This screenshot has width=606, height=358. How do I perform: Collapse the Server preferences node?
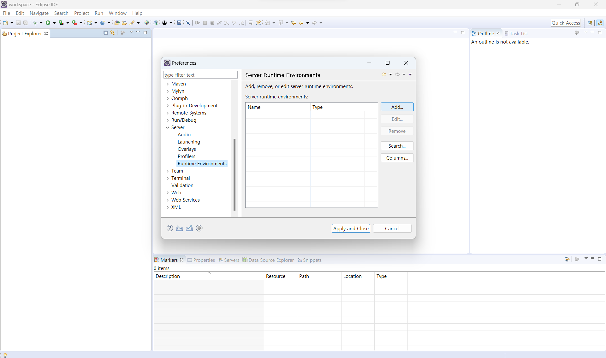[x=168, y=127]
